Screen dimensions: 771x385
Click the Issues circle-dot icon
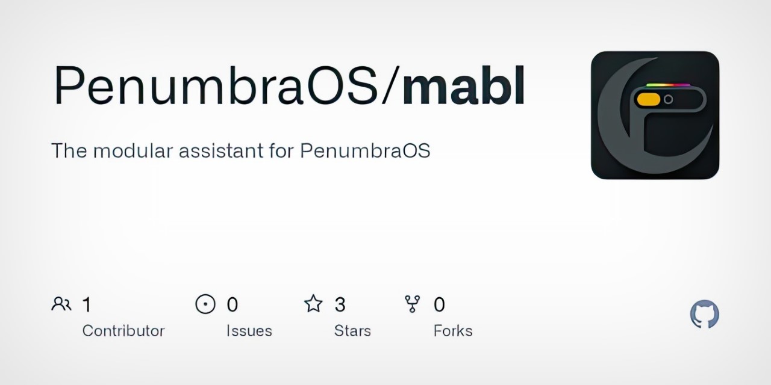coord(205,304)
